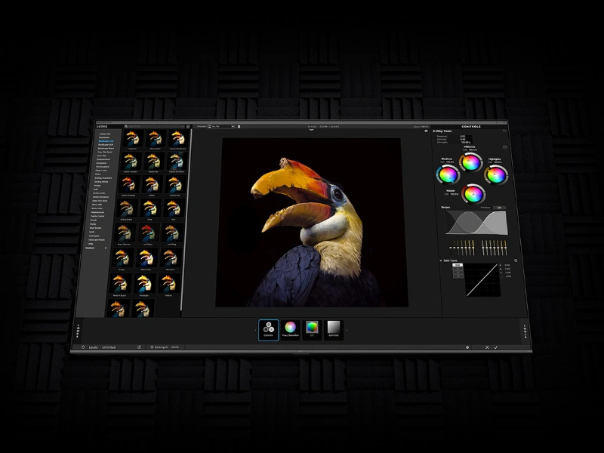Open the vertical Tools drawer tab at bottom right
This screenshot has height=453, width=604.
click(x=525, y=331)
